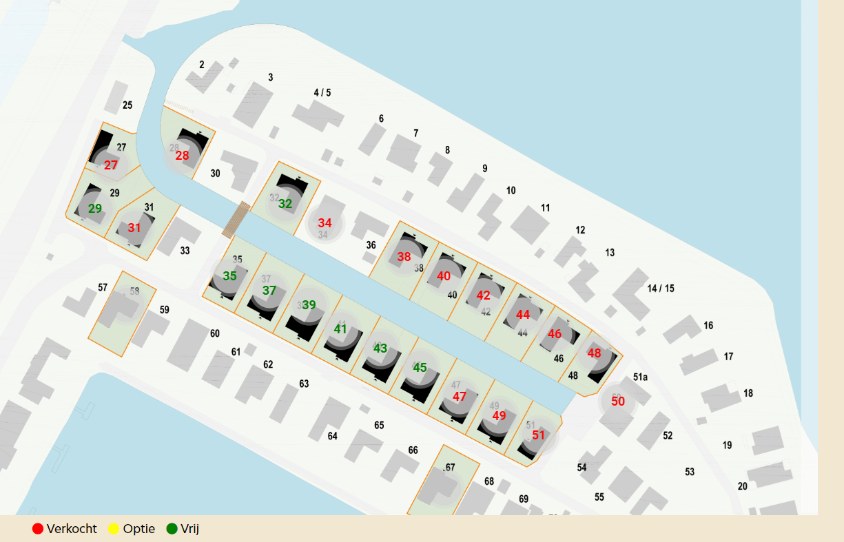Select sold plot marker 48
The height and width of the screenshot is (542, 844).
[x=594, y=353]
